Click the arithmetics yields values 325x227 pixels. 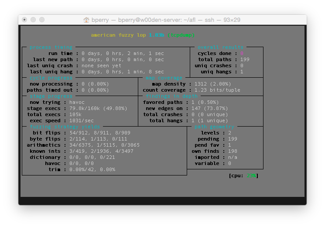(104, 145)
